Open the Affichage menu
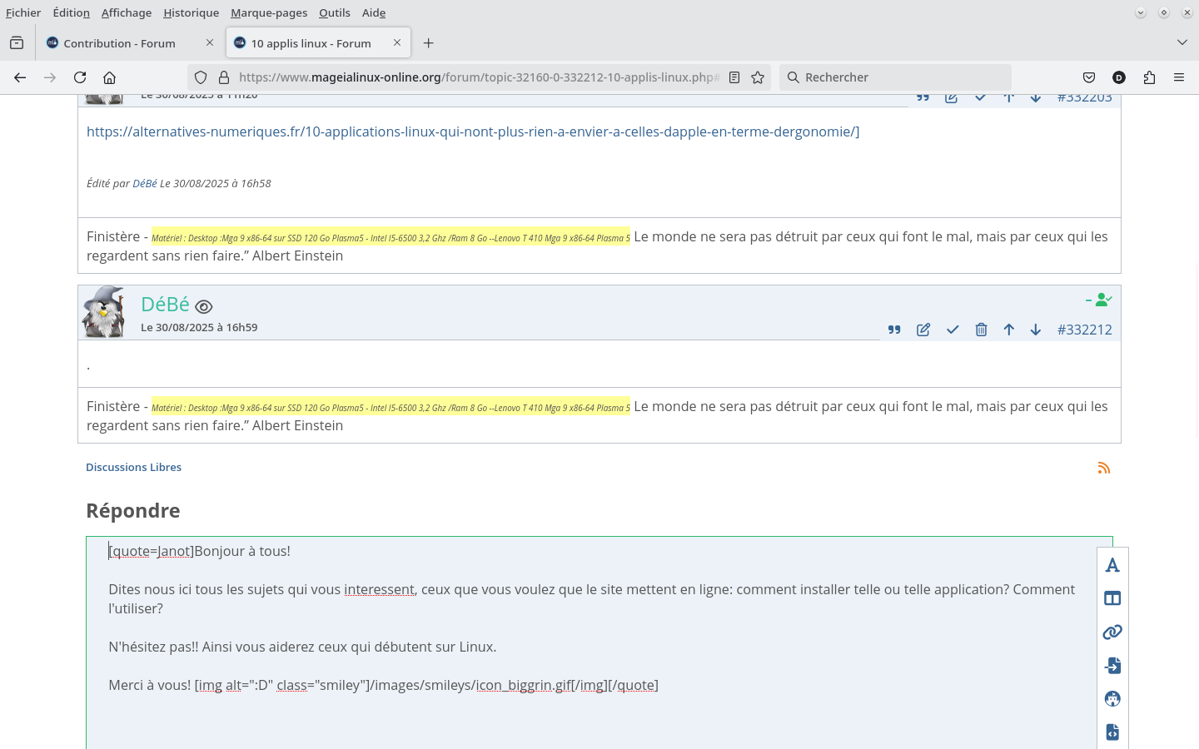 tap(127, 12)
